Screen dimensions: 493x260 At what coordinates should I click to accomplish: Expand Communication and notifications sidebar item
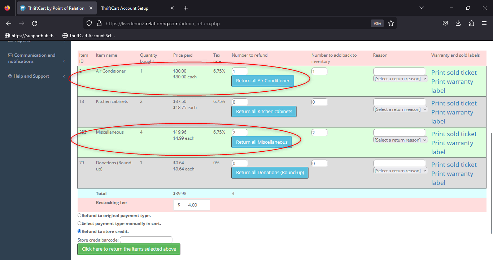pos(35,58)
